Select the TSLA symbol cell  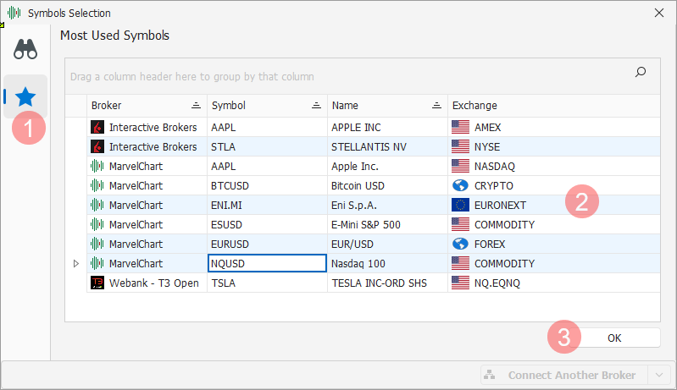pyautogui.click(x=267, y=283)
